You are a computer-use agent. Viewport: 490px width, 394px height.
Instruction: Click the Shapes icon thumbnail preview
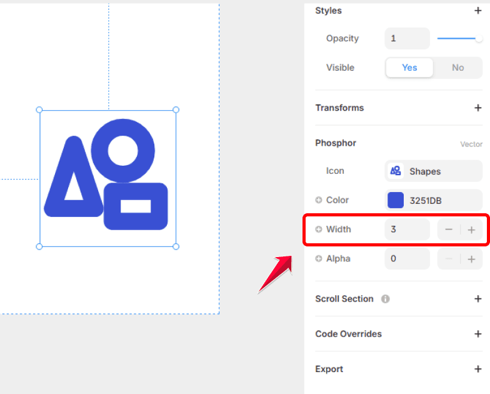395,171
